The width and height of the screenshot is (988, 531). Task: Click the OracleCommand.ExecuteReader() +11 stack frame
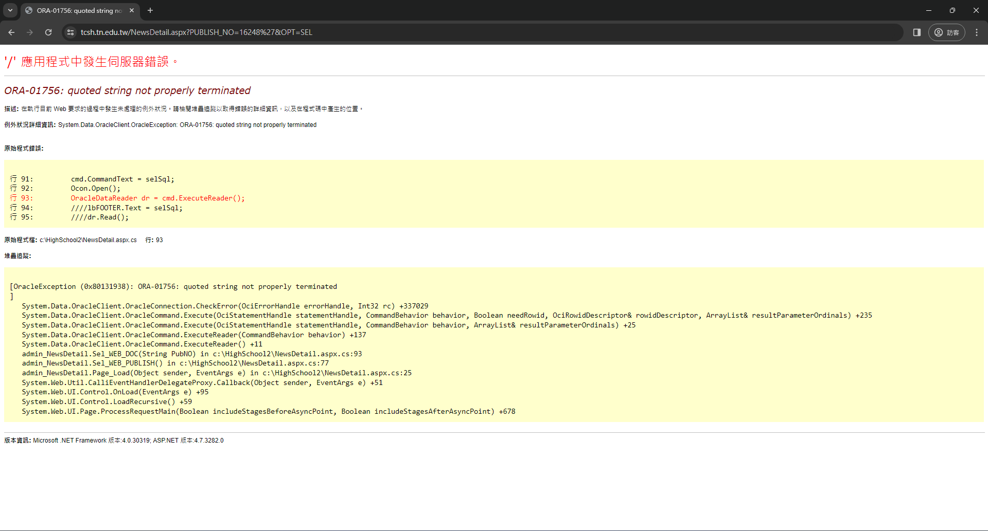pos(142,344)
